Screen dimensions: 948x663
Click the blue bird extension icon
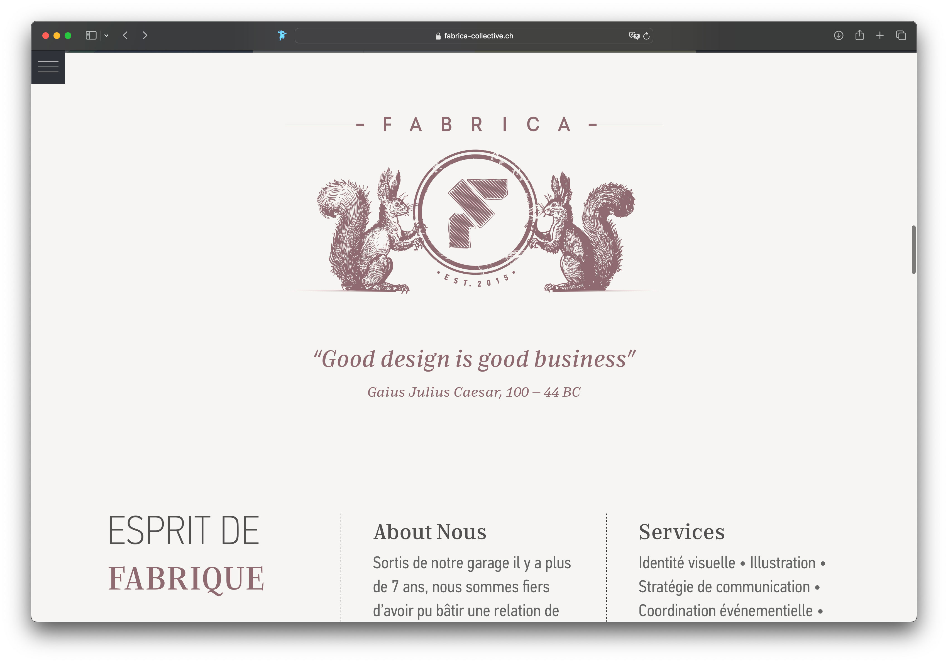tap(282, 35)
